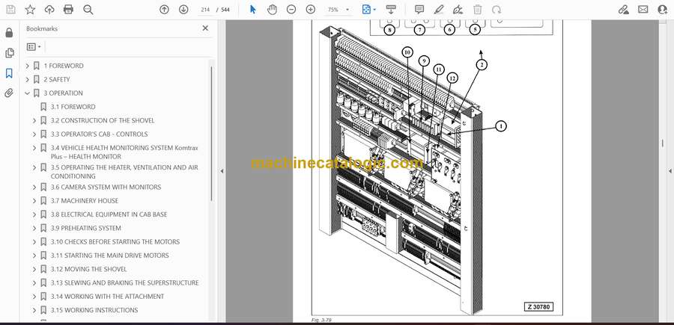Expand the 2 SAFETY bookmark
674x325 pixels.
(28, 80)
